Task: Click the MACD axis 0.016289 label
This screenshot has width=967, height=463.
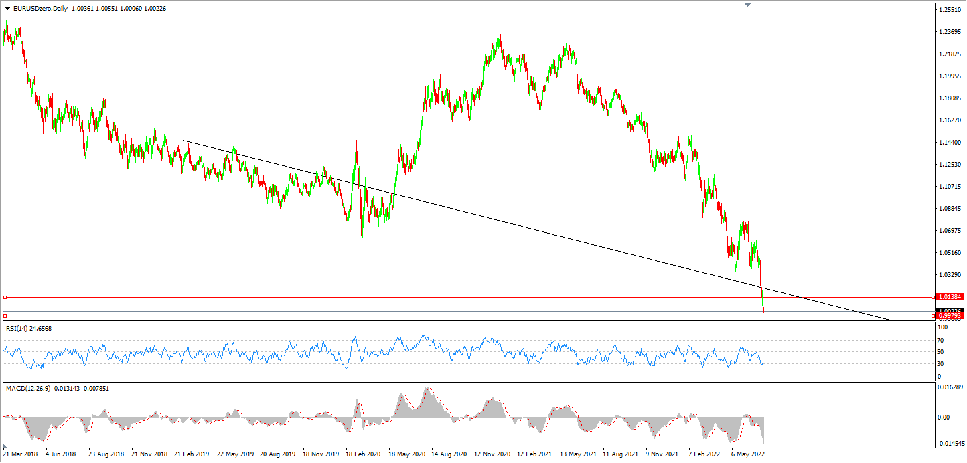Action: pos(950,387)
